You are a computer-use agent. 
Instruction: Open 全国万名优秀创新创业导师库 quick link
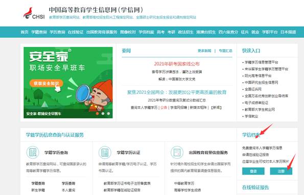[x=266, y=96]
